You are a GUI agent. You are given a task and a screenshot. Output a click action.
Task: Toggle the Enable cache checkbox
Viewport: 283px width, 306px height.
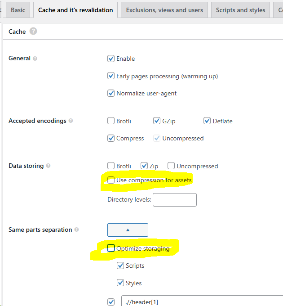pyautogui.click(x=111, y=58)
